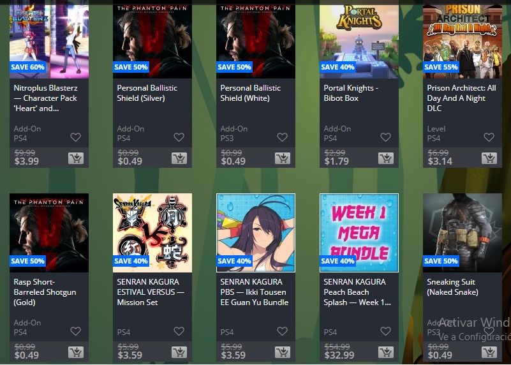This screenshot has height=365, width=511.
Task: Toggle heart on Rasp Short-Barreled Shotgun (Gold)
Action: coord(76,331)
